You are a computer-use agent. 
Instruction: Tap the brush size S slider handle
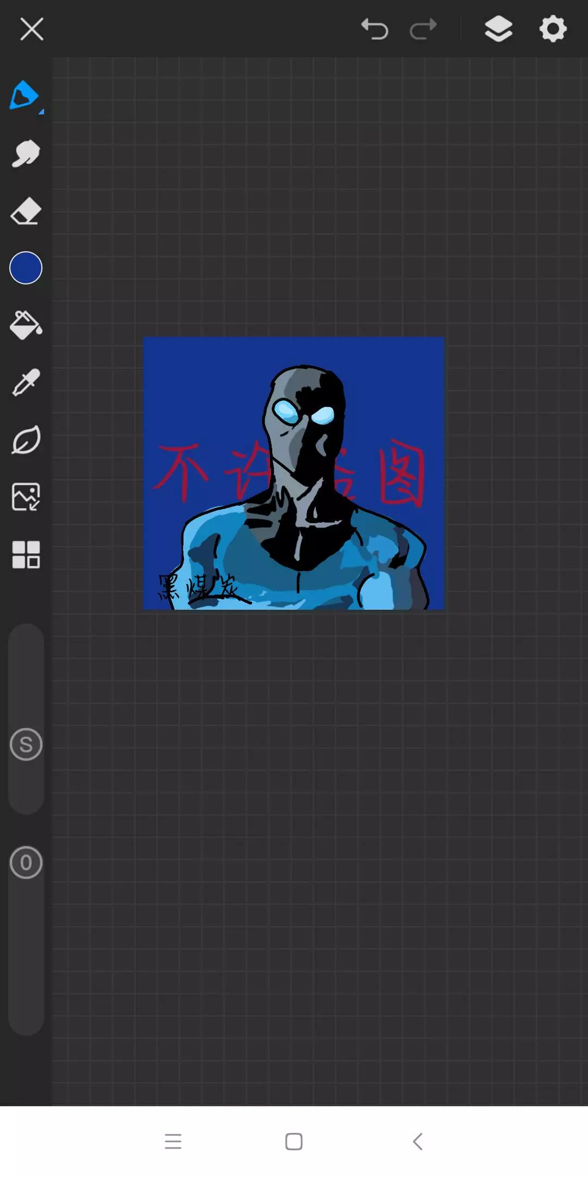26,744
